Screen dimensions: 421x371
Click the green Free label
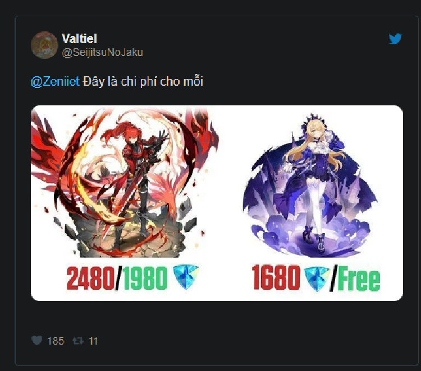pyautogui.click(x=359, y=280)
